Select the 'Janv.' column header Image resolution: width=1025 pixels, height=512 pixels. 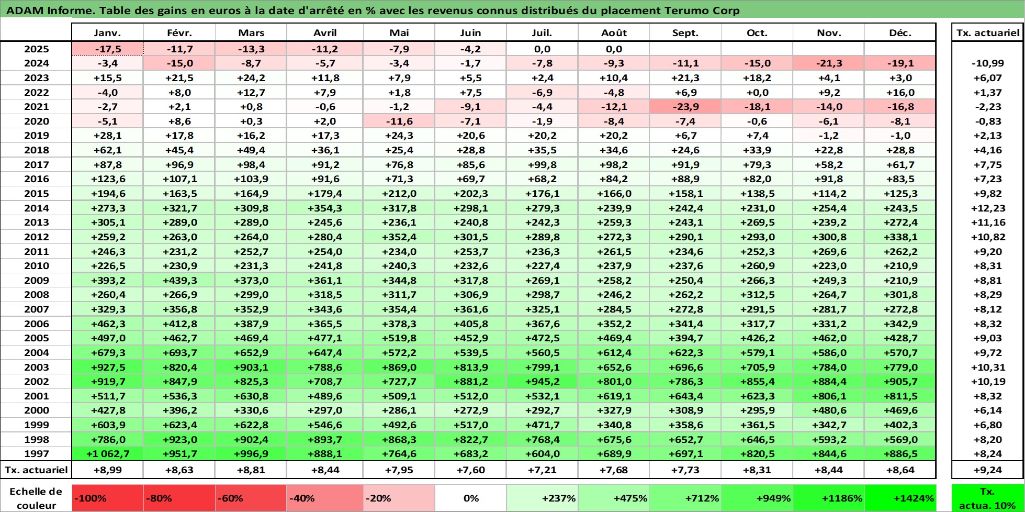click(107, 32)
